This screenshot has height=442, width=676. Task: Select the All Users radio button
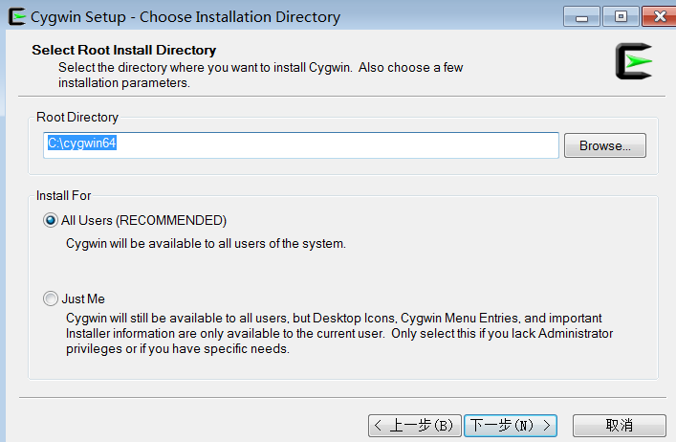pyautogui.click(x=51, y=220)
